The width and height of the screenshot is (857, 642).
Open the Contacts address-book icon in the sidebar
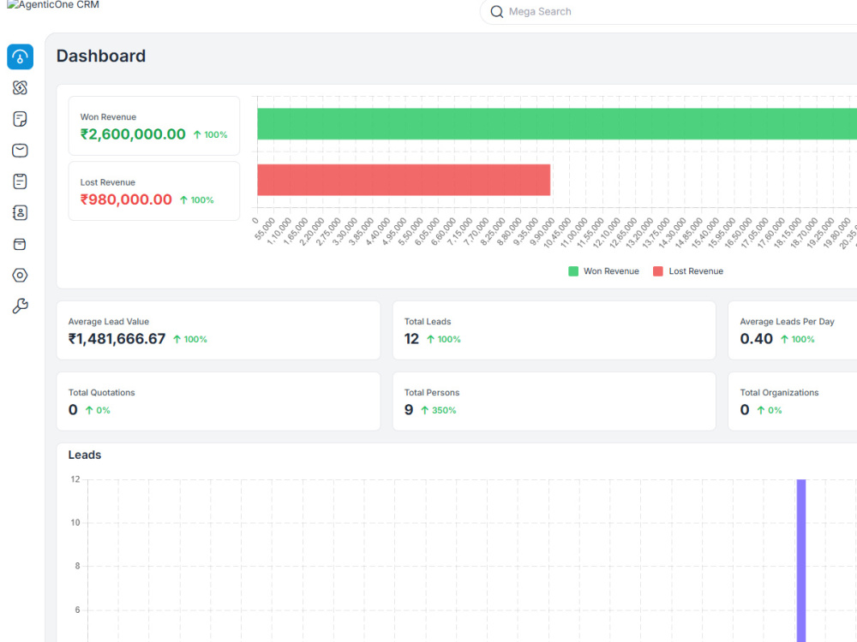pos(21,212)
